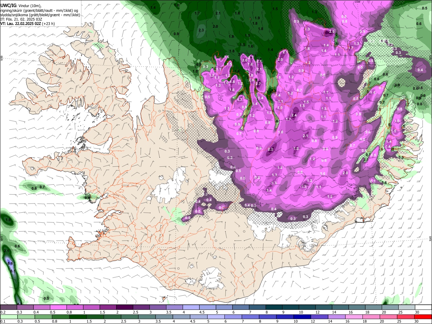Click the 0.2 label starting the snow scale
This screenshot has height=324, width=432.
pyautogui.click(x=3, y=312)
